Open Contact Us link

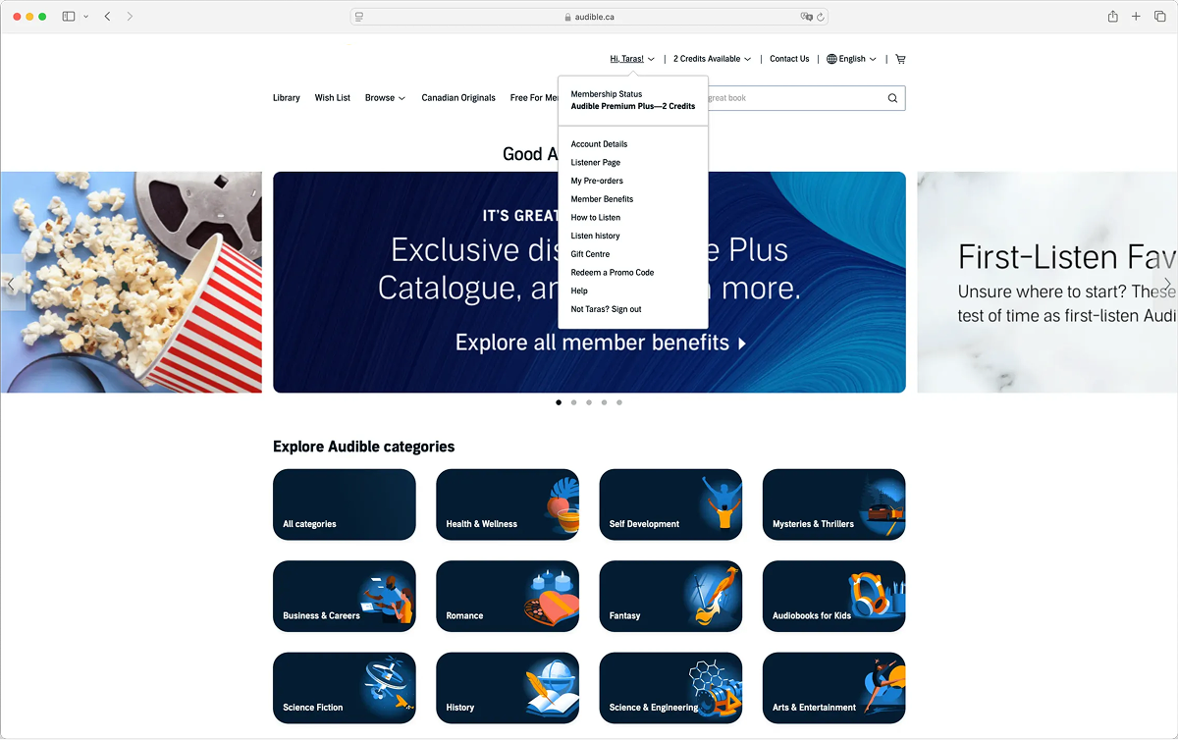pyautogui.click(x=789, y=59)
